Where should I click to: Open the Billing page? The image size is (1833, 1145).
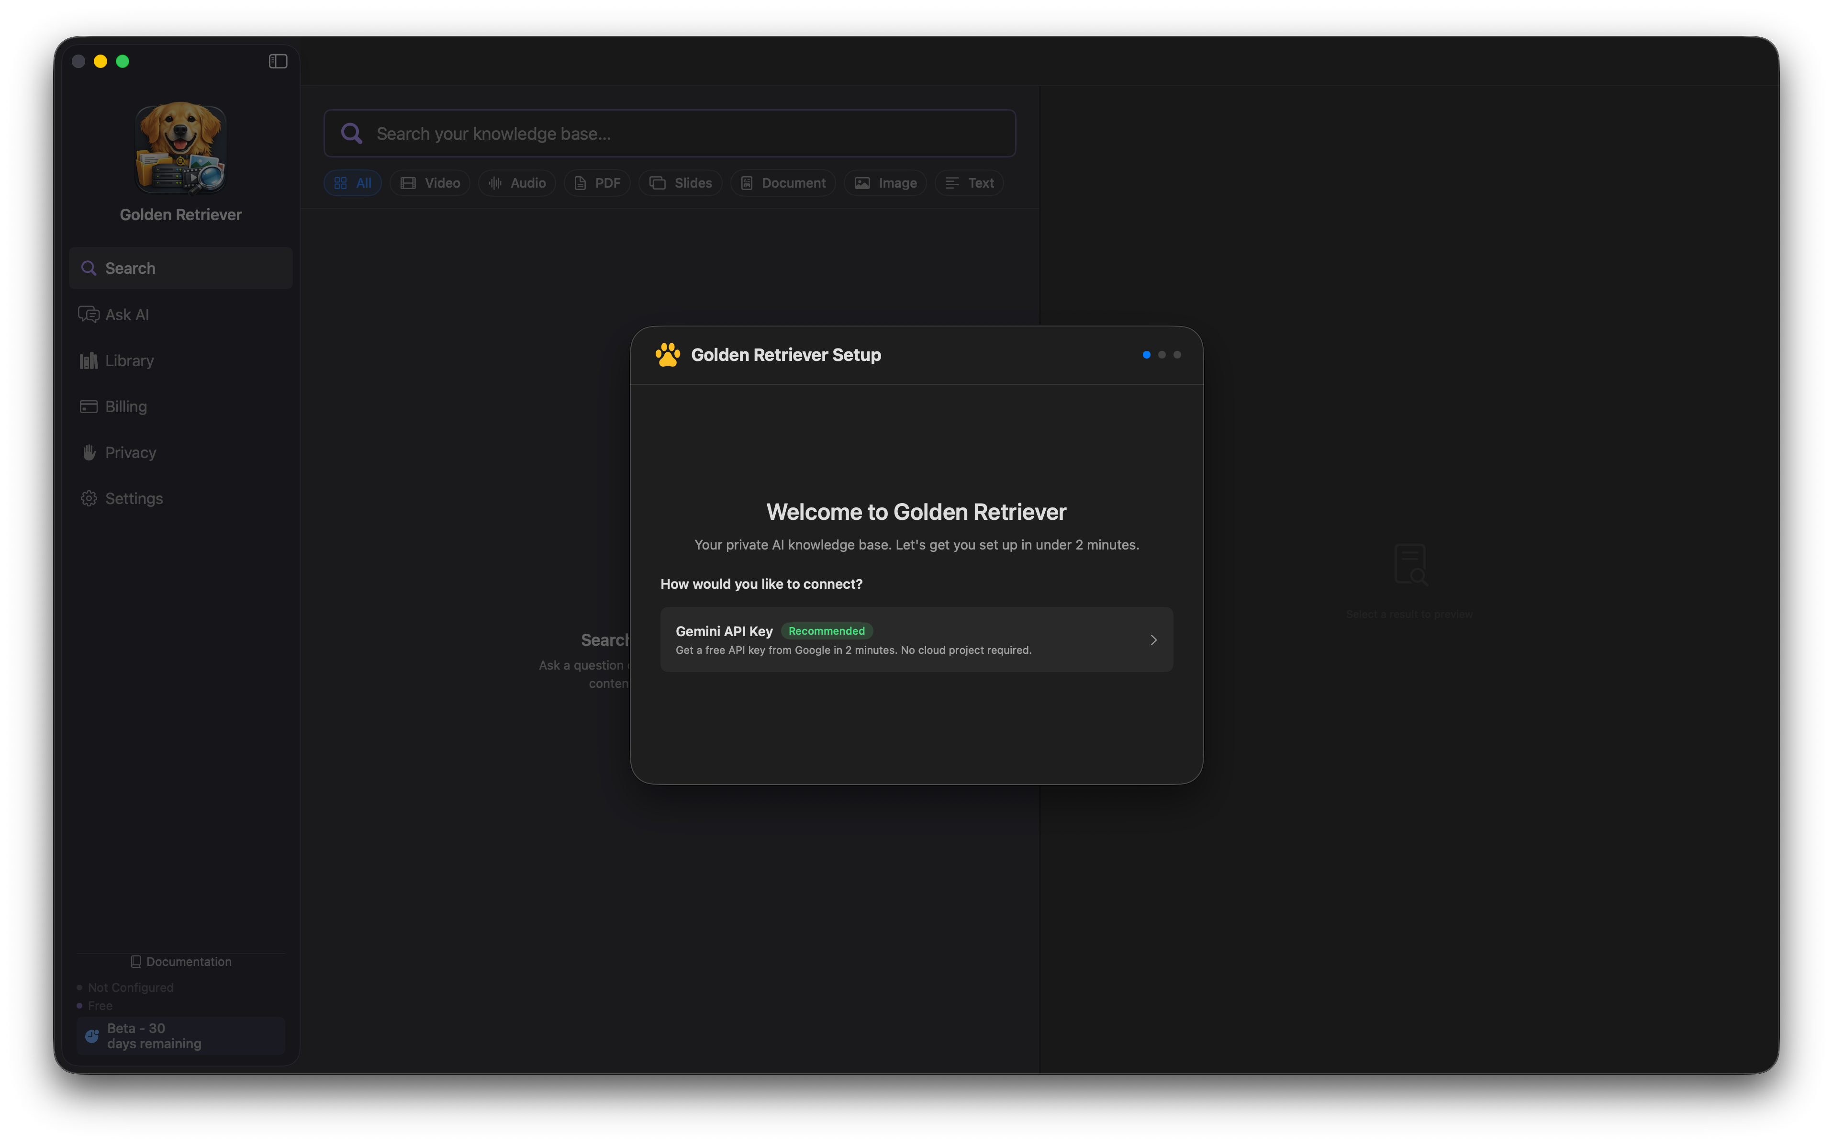click(x=180, y=407)
